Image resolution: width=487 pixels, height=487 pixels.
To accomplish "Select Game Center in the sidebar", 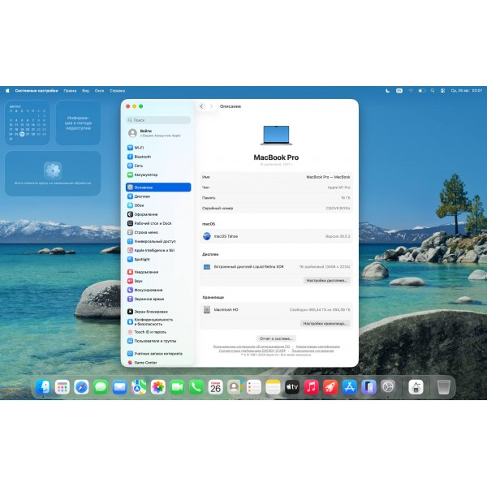I will (x=158, y=363).
